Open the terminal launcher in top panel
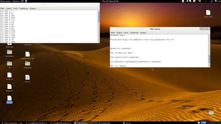 click(x=22, y=1)
